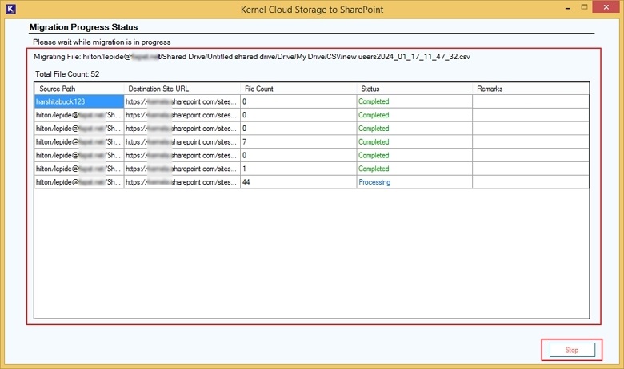Minimize the Kernel Cloud Storage window
Image resolution: width=624 pixels, height=369 pixels.
point(568,8)
